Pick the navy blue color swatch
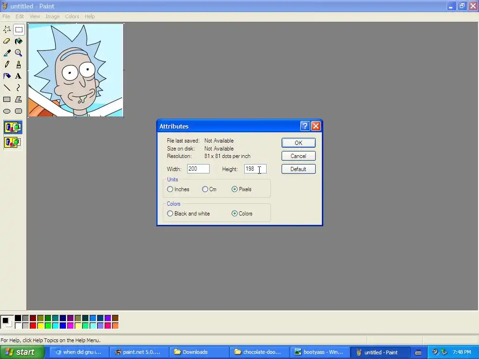 point(63,318)
